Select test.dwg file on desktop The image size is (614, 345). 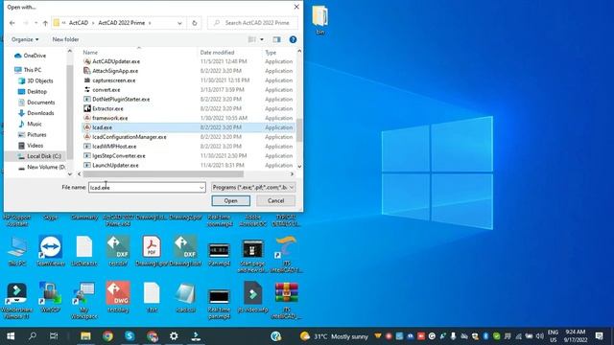(118, 297)
